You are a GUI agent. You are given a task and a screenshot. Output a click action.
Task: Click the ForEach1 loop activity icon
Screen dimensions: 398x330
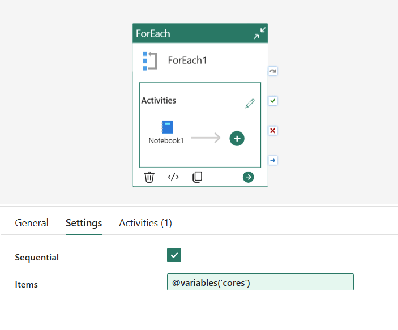coord(149,61)
